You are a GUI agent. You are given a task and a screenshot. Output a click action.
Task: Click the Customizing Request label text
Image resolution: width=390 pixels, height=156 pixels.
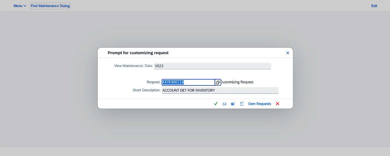[x=237, y=82]
